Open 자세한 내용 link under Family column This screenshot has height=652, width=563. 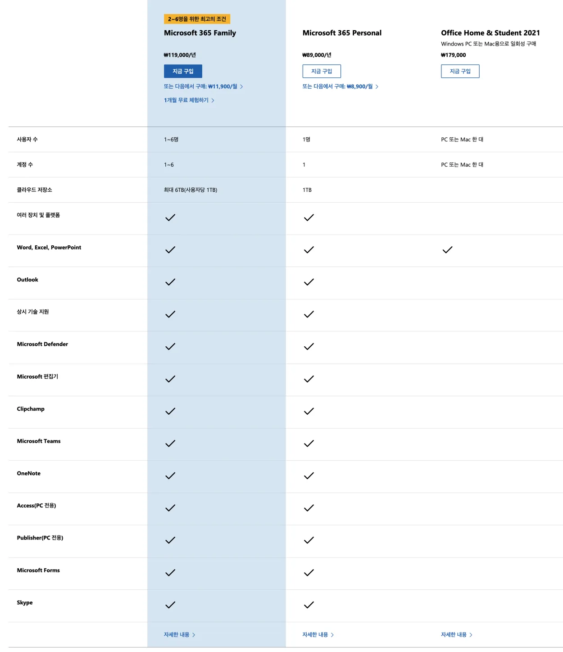180,635
